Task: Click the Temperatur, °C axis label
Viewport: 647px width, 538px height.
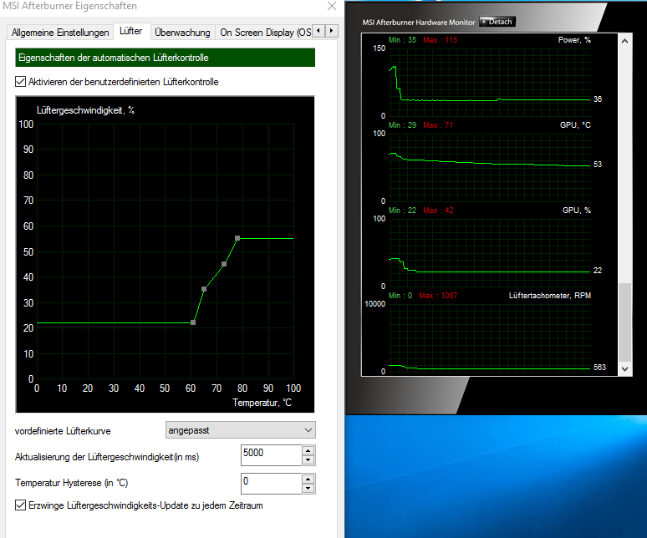Action: [x=262, y=403]
